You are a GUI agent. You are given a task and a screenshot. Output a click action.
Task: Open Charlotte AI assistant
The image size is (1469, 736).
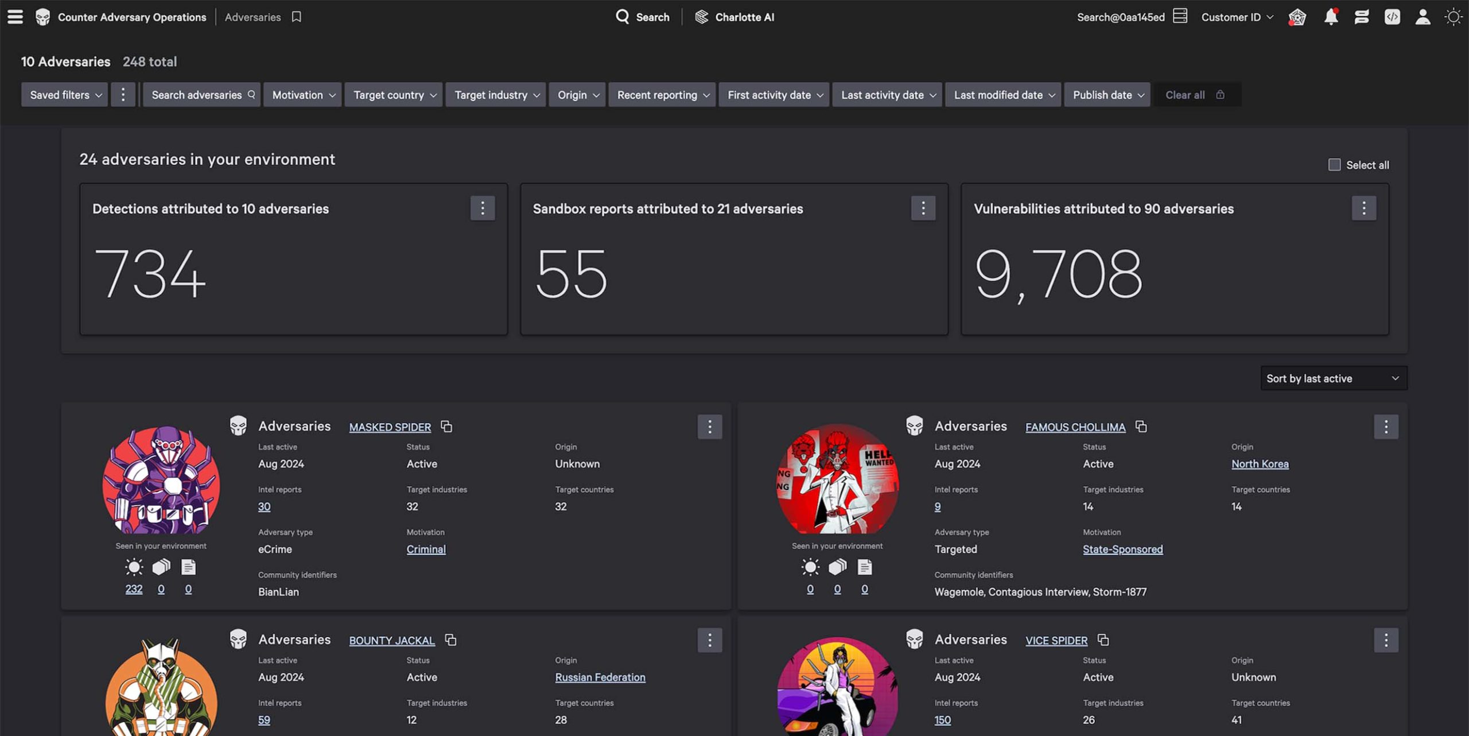pyautogui.click(x=734, y=17)
